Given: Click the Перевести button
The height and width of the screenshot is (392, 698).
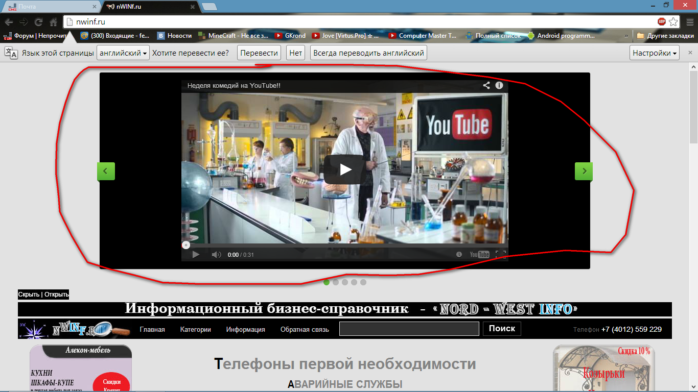Looking at the screenshot, I should 259,53.
